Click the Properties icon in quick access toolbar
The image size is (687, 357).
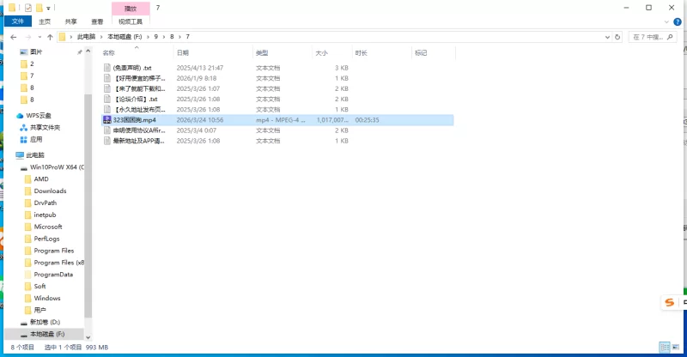coord(27,7)
